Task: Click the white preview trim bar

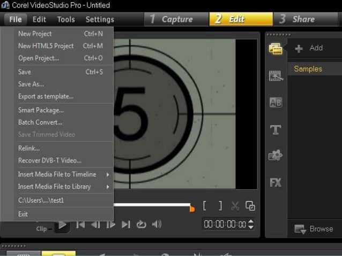Action: pyautogui.click(x=152, y=205)
